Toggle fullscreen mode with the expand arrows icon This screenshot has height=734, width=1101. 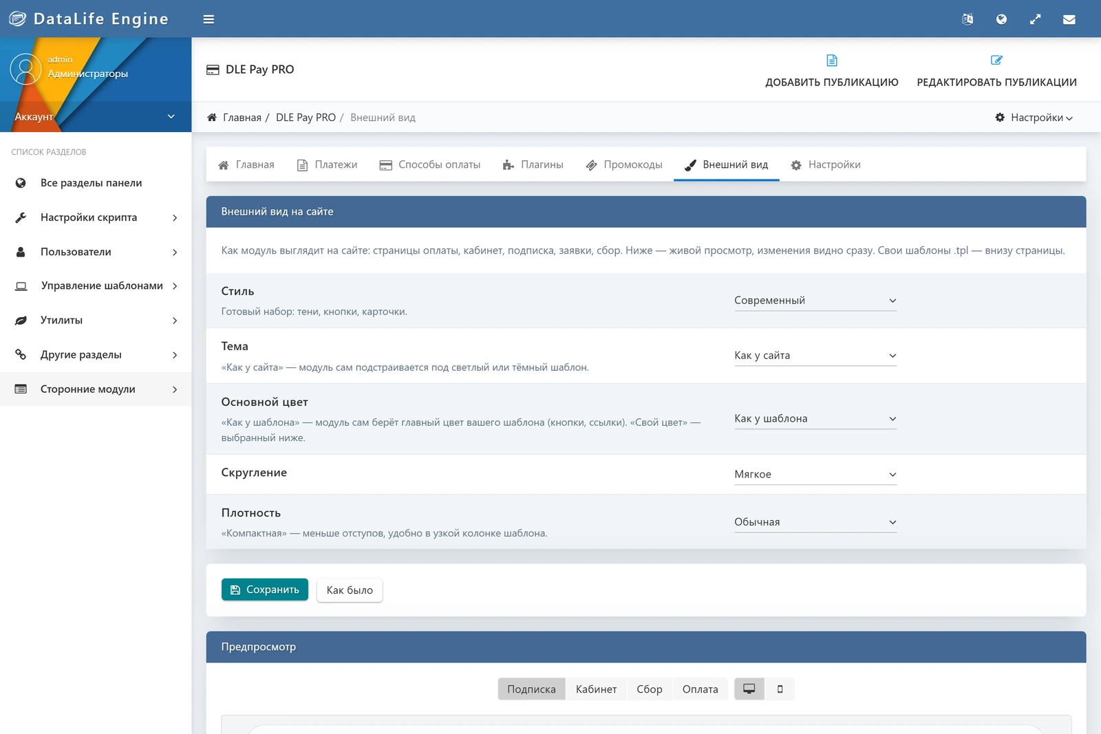click(x=1035, y=19)
